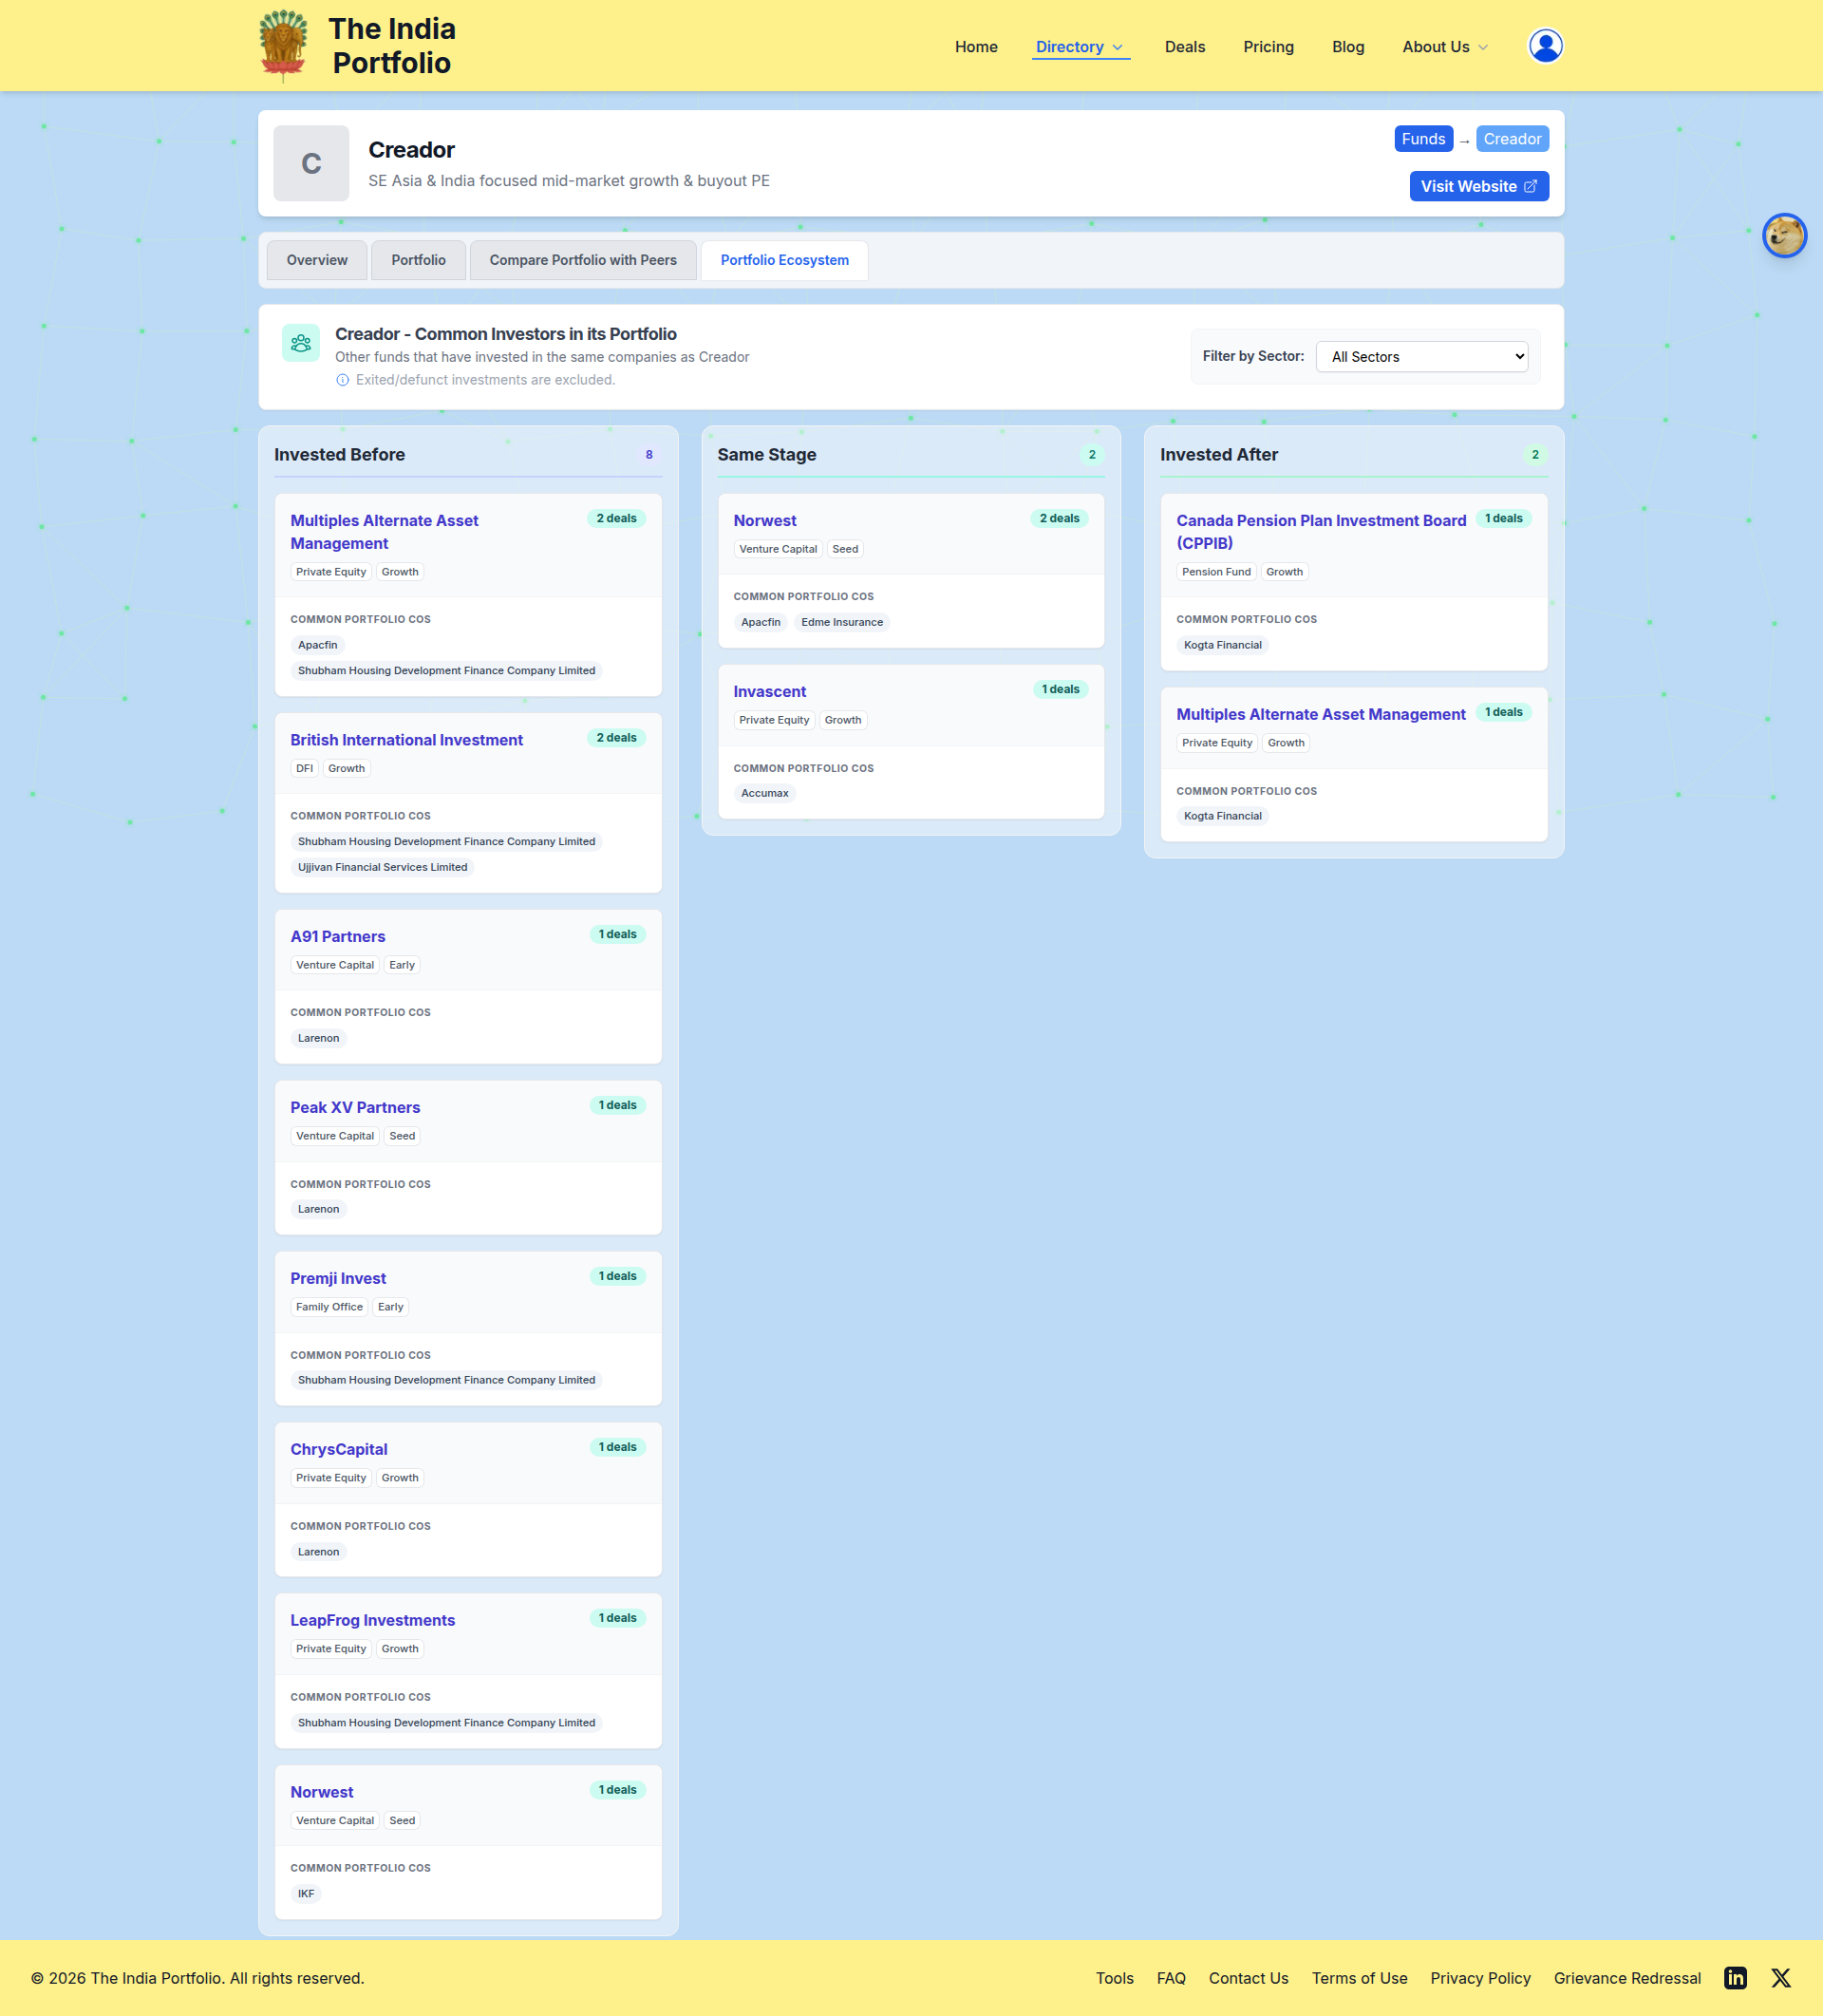Open the user account profile icon
This screenshot has width=1823, height=2016.
coord(1545,46)
